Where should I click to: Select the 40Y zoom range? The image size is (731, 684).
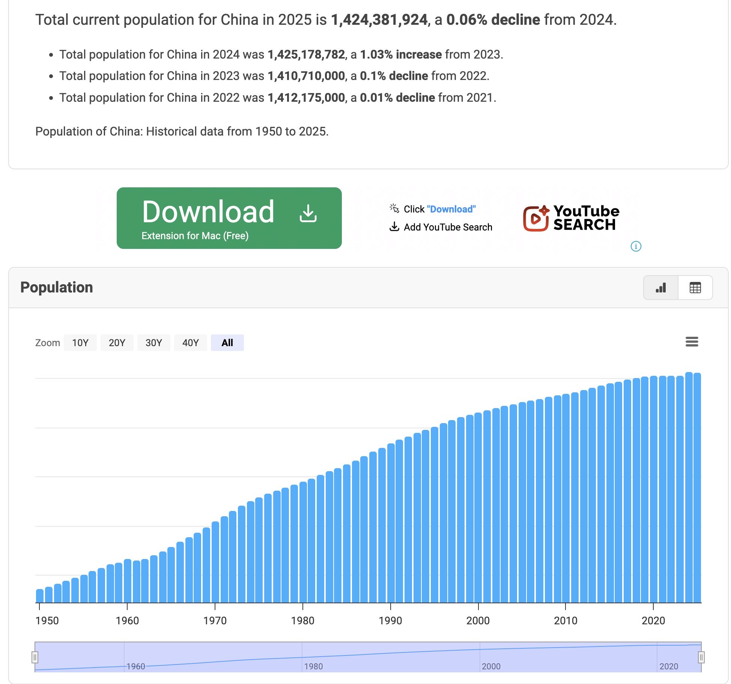[190, 343]
